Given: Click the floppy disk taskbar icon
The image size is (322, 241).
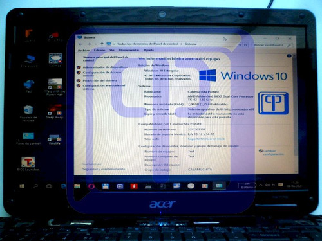Looking at the screenshot, I should click(x=106, y=186).
